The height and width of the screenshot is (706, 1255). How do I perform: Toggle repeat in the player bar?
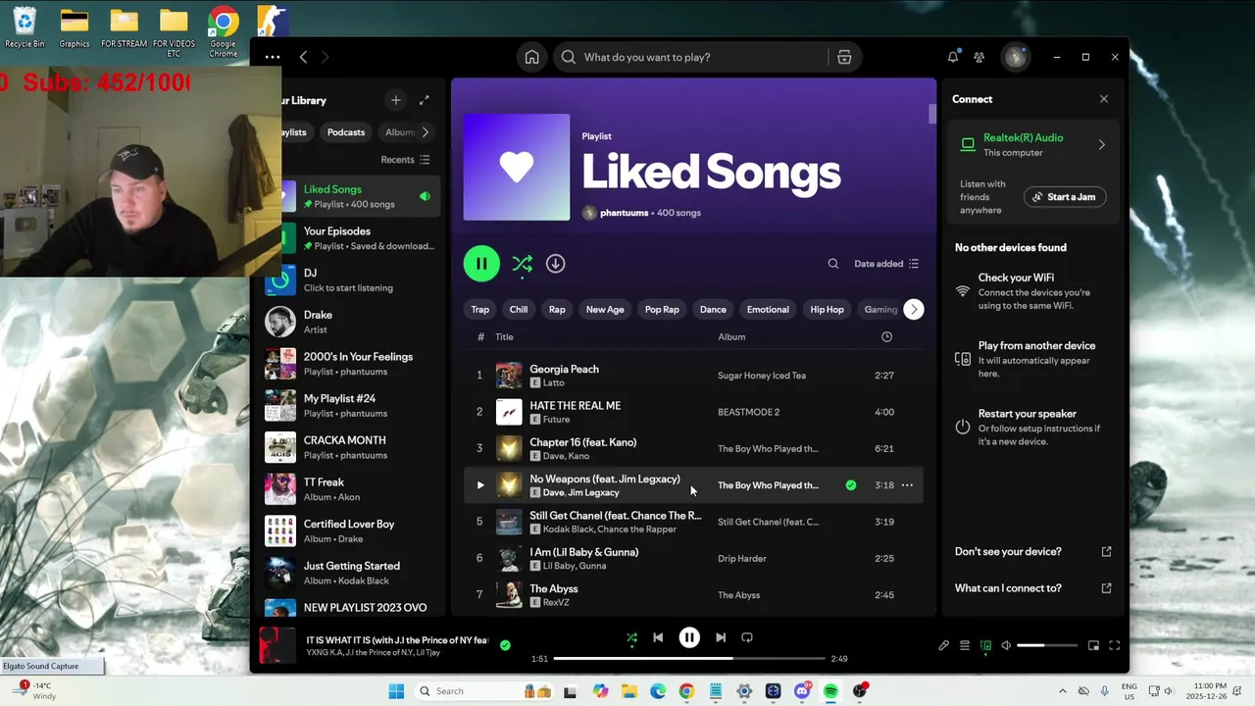tap(747, 637)
